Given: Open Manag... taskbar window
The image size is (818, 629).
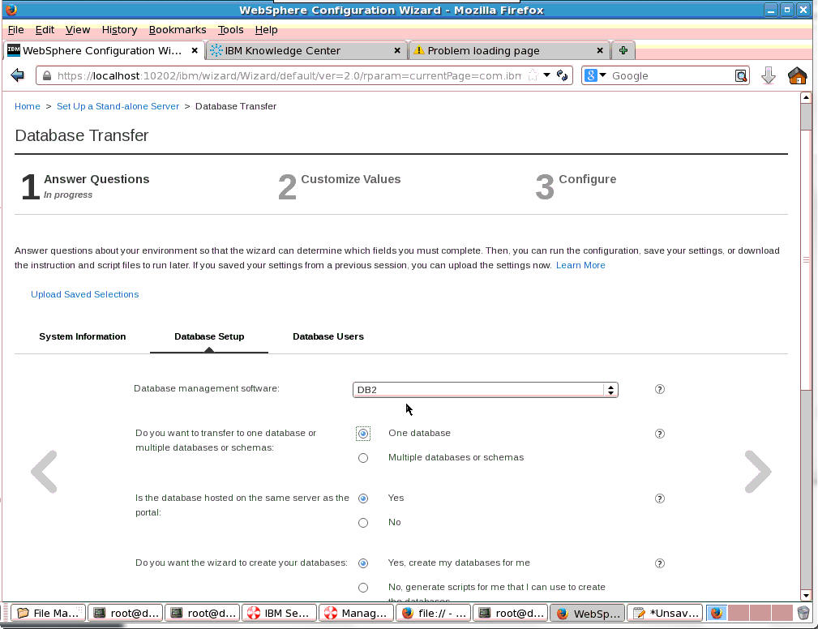Looking at the screenshot, I should [356, 613].
